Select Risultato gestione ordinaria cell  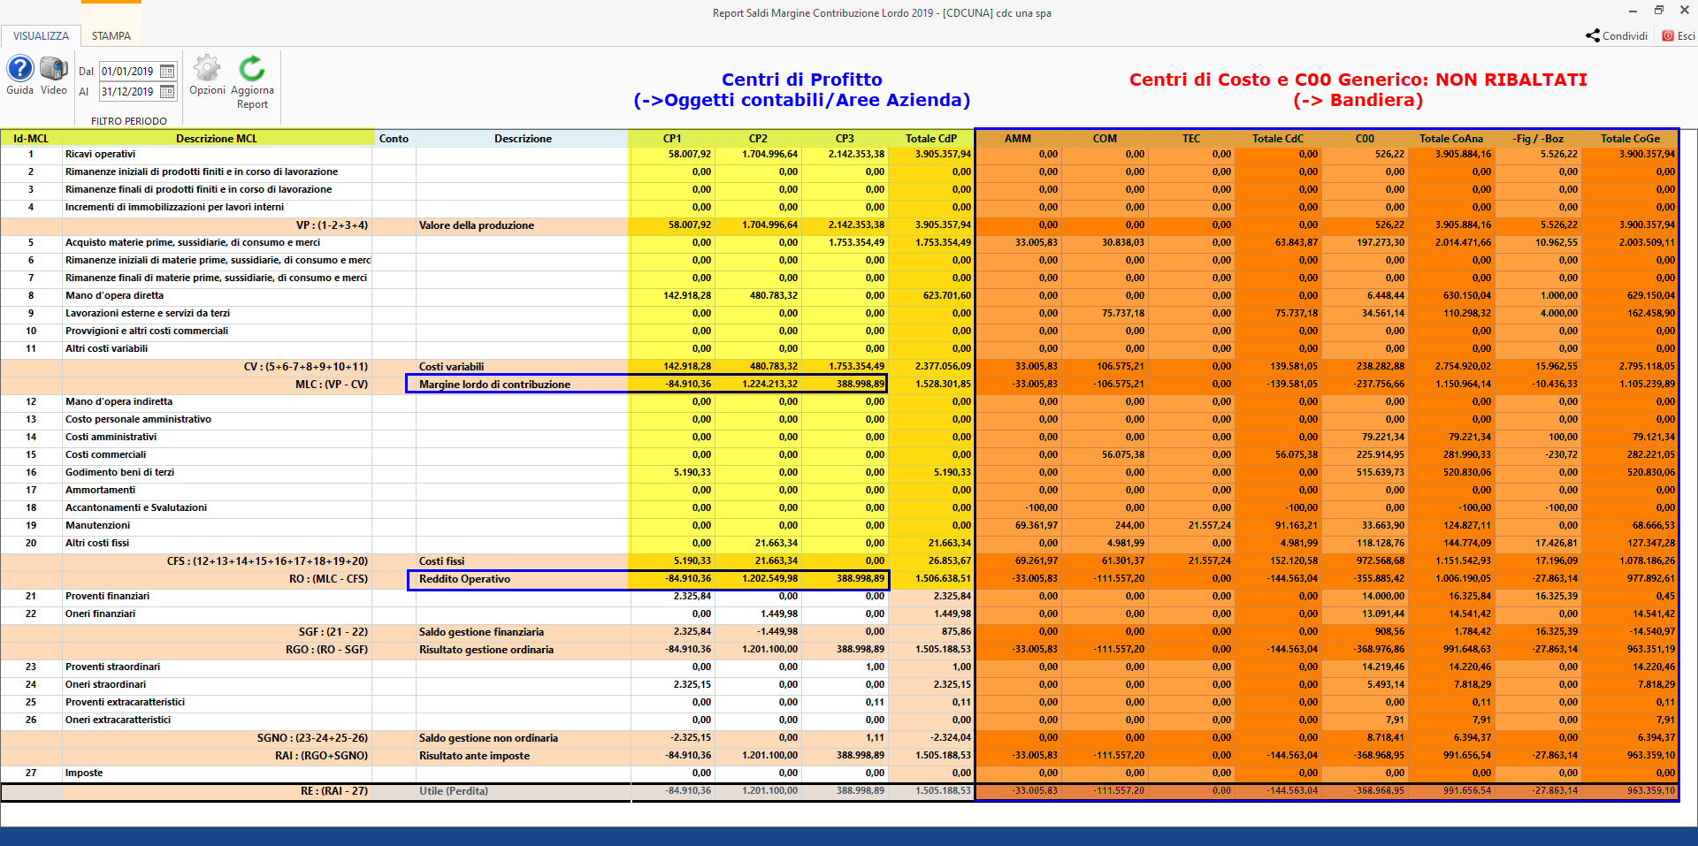[522, 650]
